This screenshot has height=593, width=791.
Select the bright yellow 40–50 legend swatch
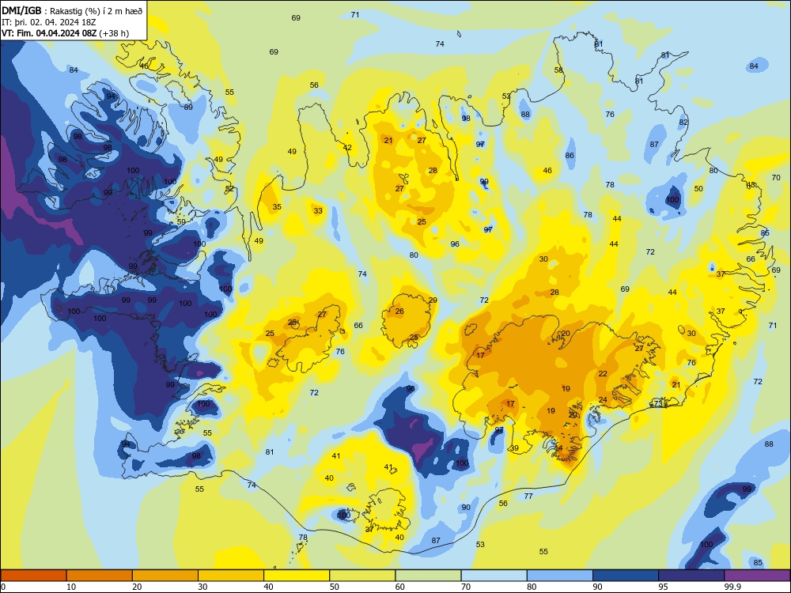pos(297,576)
